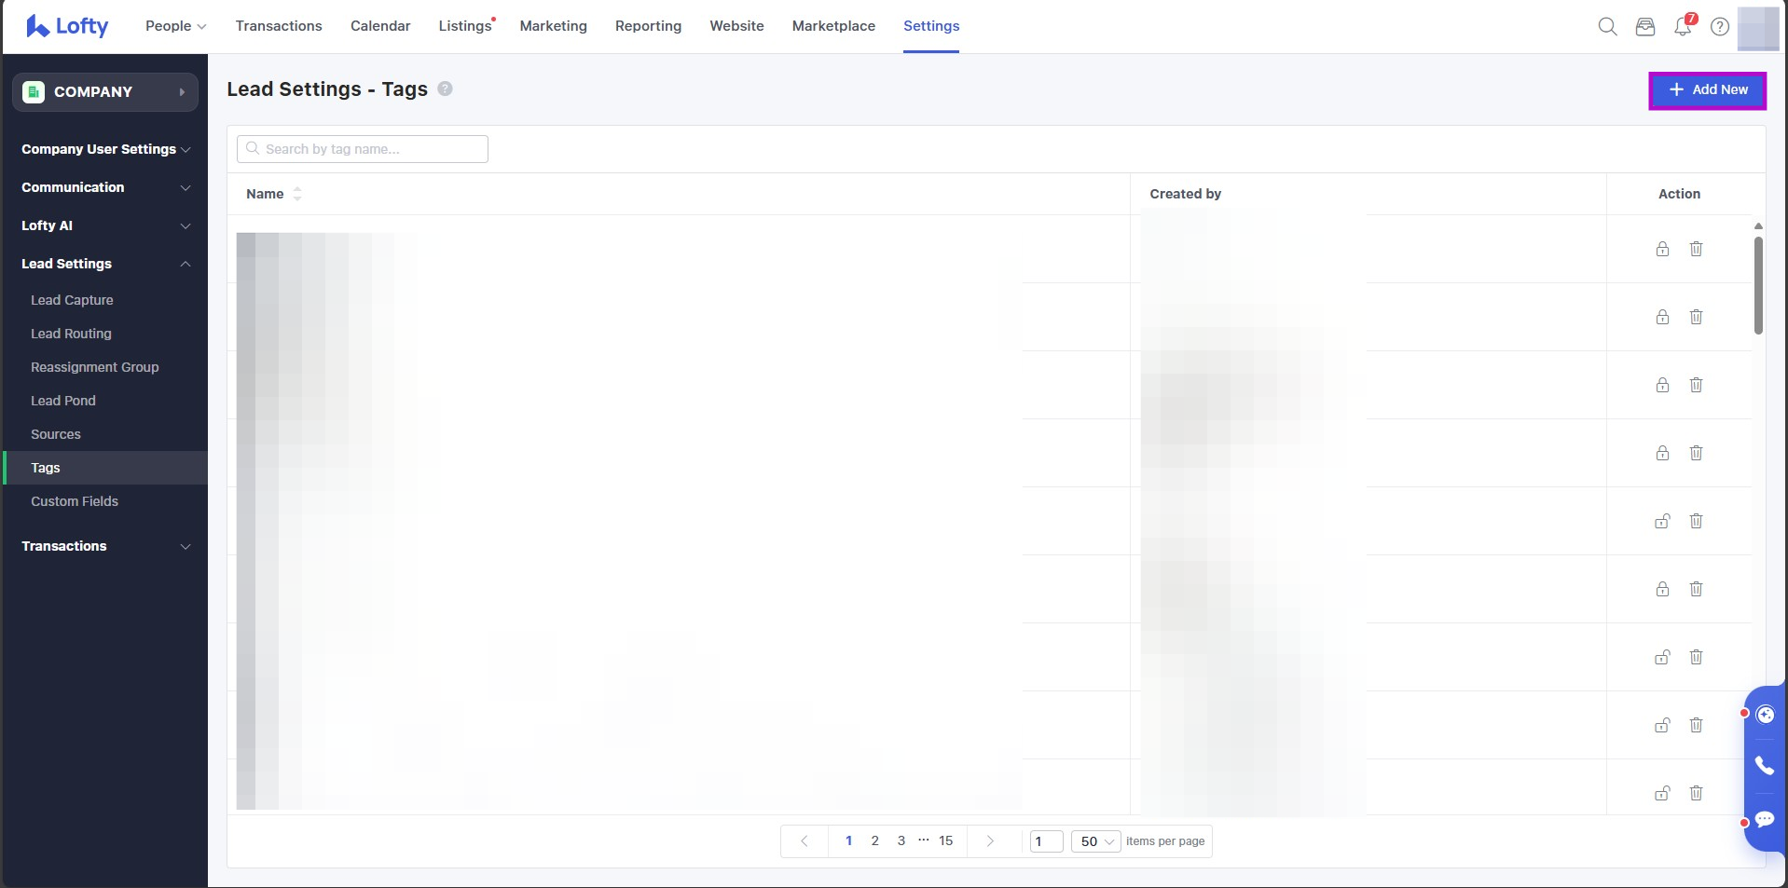The width and height of the screenshot is (1788, 888).
Task: Click the tag list vertical scrollbar
Action: point(1758,284)
